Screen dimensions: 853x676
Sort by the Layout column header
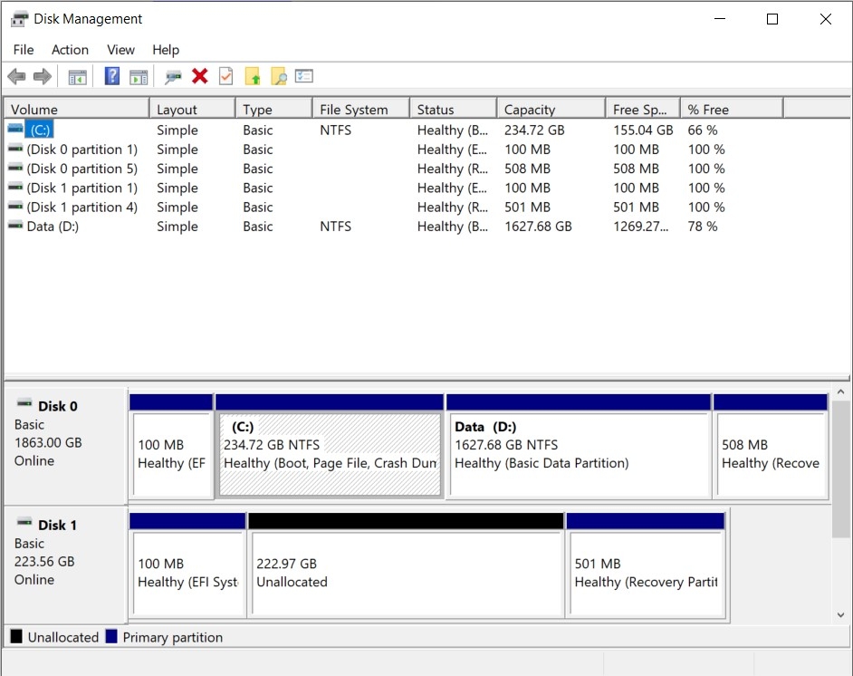(193, 109)
